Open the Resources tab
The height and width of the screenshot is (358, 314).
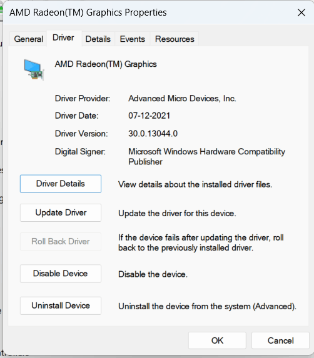[175, 39]
